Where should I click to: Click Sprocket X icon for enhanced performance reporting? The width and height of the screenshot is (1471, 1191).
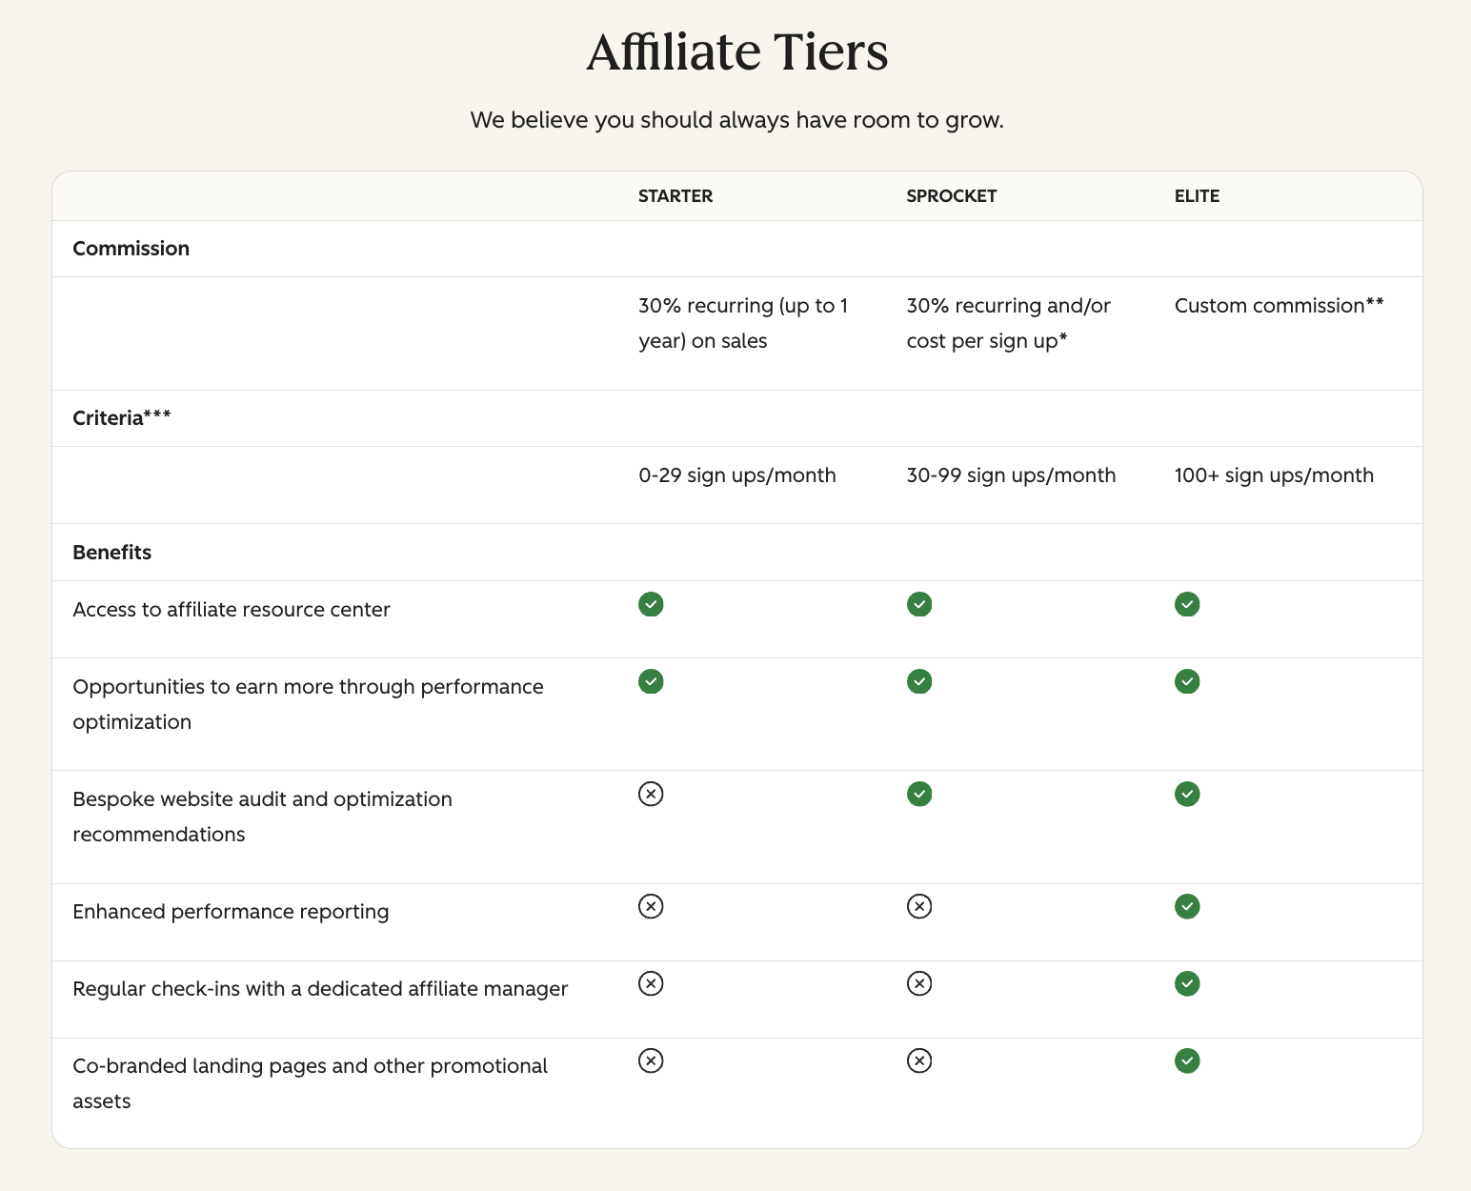[x=919, y=906]
